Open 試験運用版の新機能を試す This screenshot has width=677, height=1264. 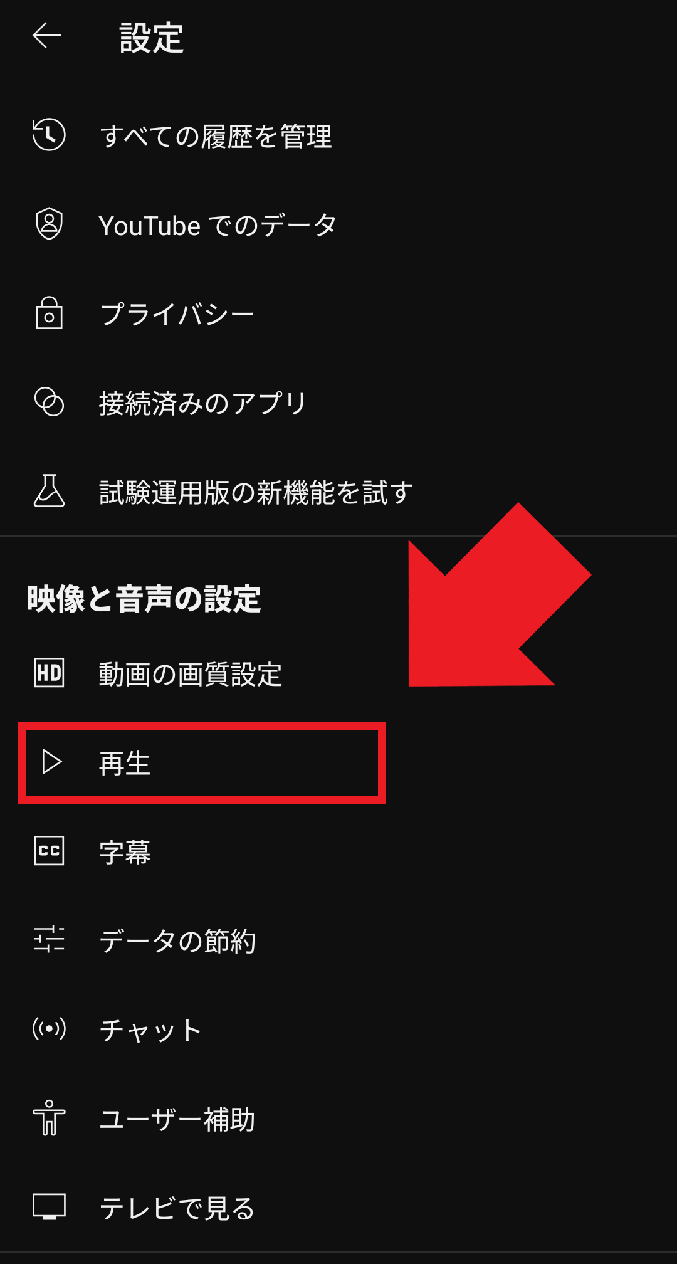click(x=338, y=492)
